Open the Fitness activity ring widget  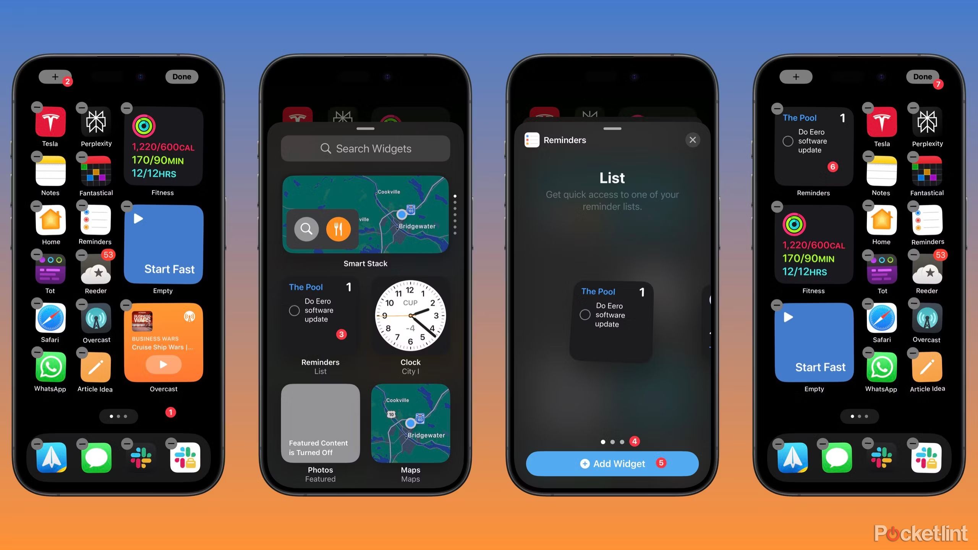click(x=162, y=147)
